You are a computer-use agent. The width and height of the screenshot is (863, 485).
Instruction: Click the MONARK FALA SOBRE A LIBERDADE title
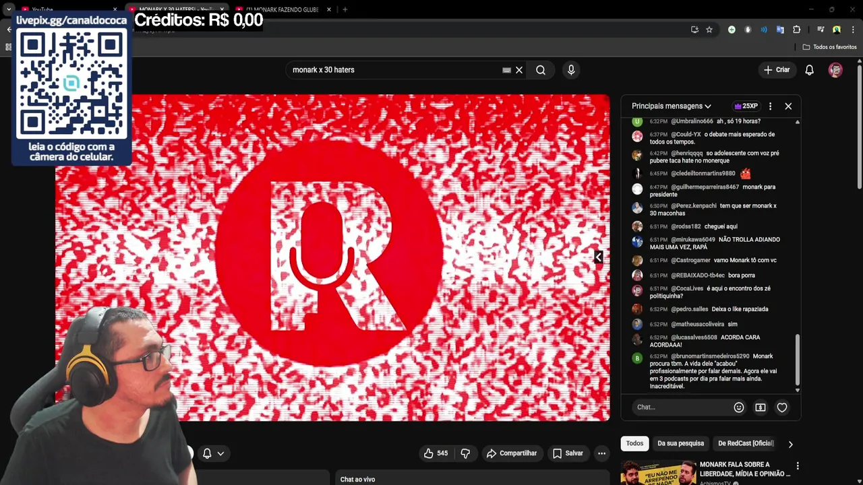click(x=745, y=469)
